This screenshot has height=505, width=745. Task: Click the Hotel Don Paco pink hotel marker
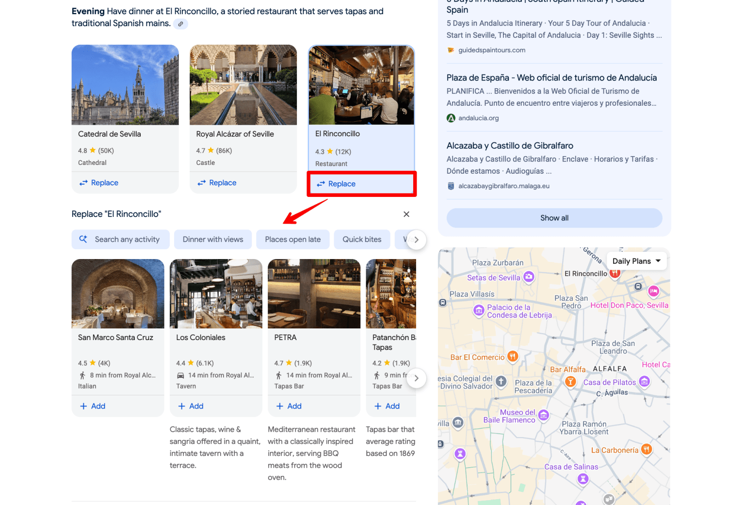pos(654,292)
